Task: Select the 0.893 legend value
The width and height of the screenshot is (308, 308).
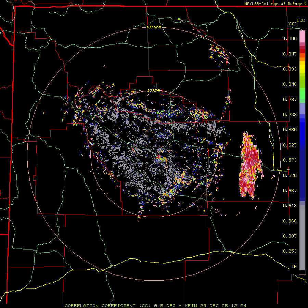Action: [x=290, y=69]
